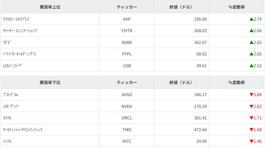Click the red down triangle in the INTC row

pos(251,141)
